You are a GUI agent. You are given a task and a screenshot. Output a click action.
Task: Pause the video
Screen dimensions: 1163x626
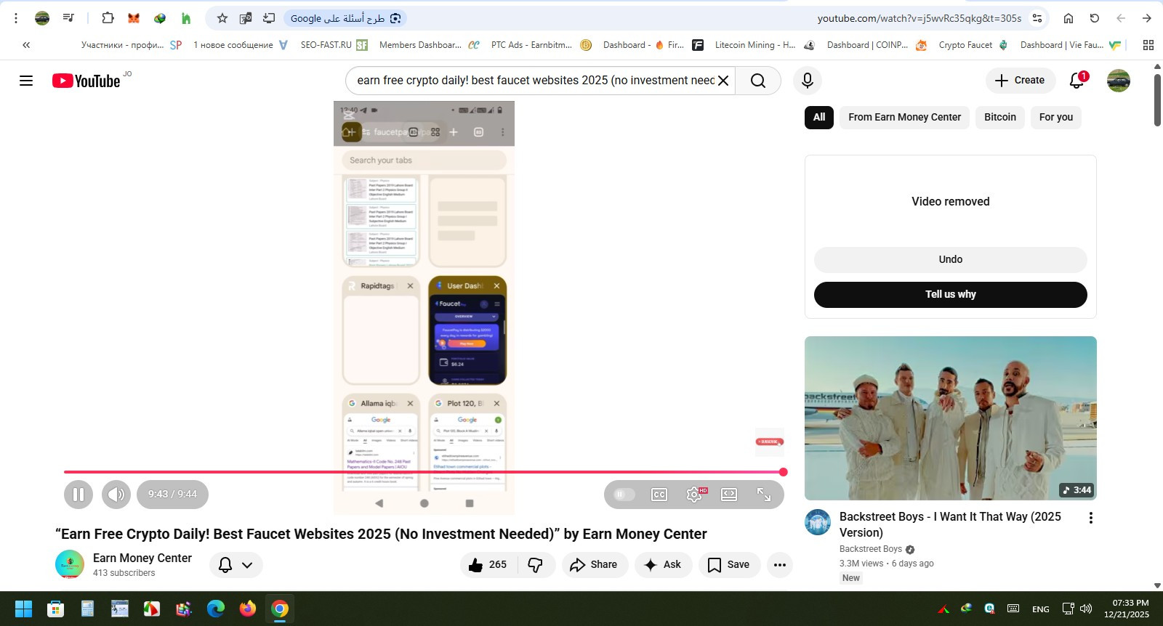click(79, 495)
